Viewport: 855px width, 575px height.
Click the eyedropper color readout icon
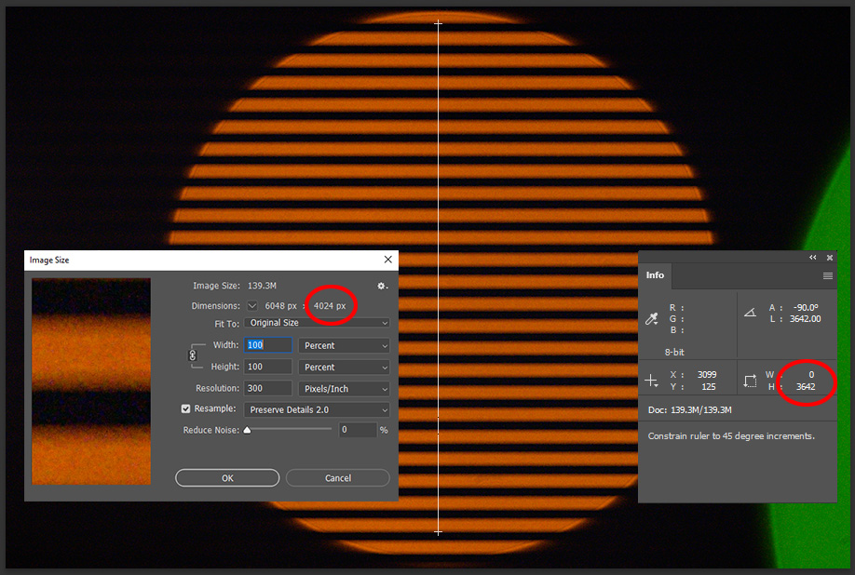point(652,319)
